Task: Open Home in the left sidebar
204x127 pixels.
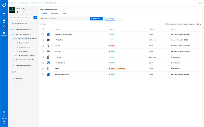Action: click(4, 14)
